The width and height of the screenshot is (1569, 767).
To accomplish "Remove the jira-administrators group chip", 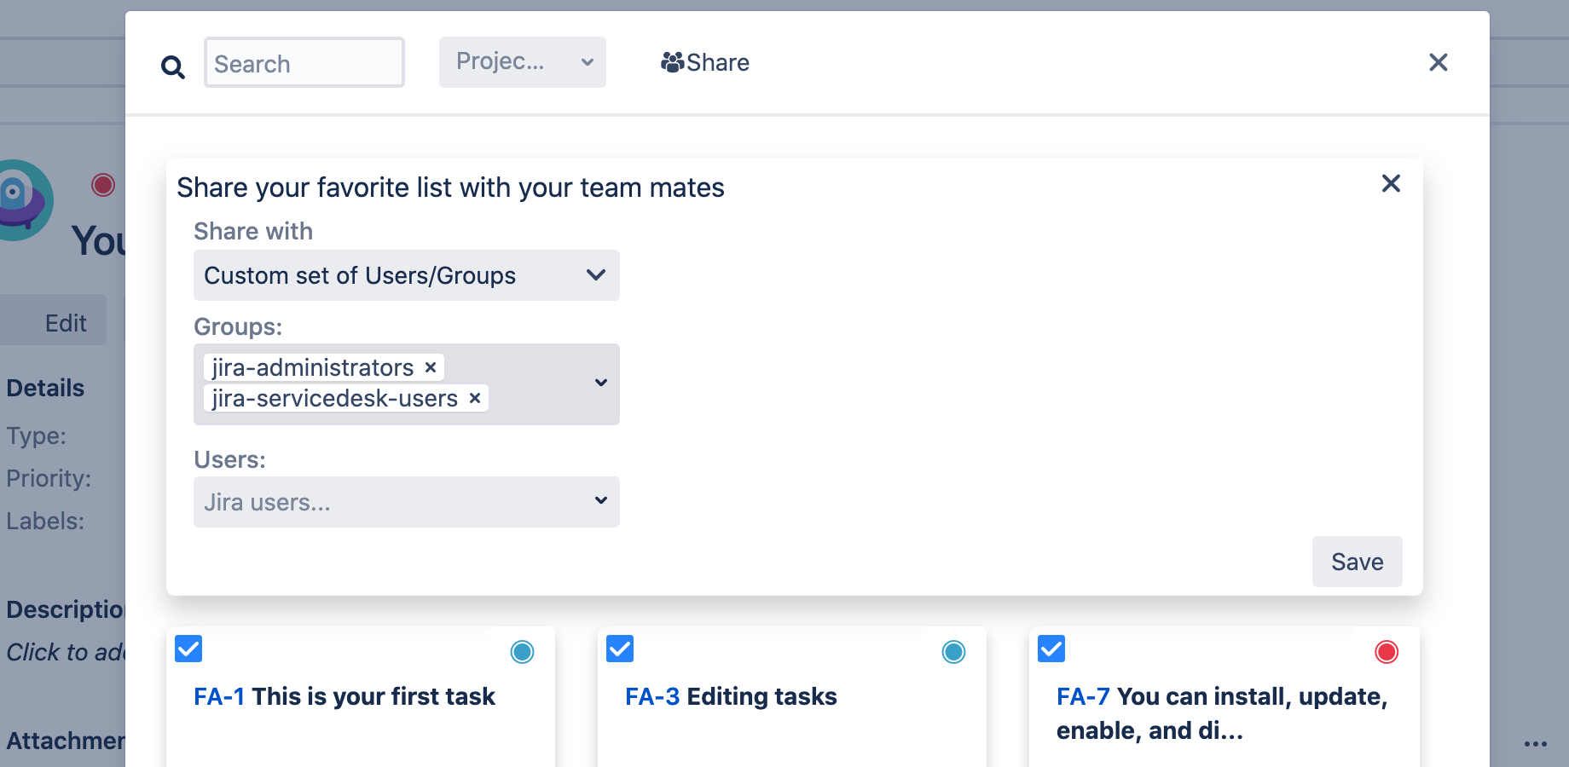I will [x=430, y=367].
